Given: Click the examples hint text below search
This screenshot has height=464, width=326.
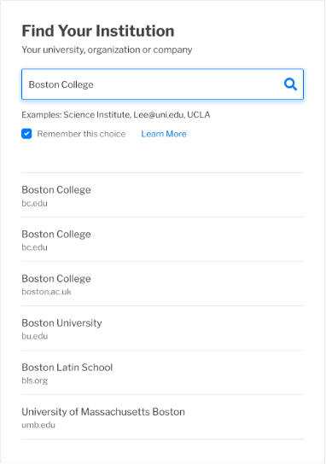Looking at the screenshot, I should [x=116, y=115].
